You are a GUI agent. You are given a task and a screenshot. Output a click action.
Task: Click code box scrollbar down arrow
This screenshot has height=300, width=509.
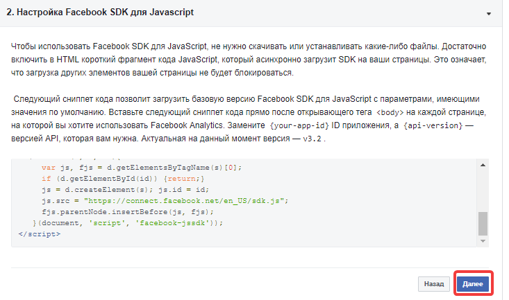point(483,241)
